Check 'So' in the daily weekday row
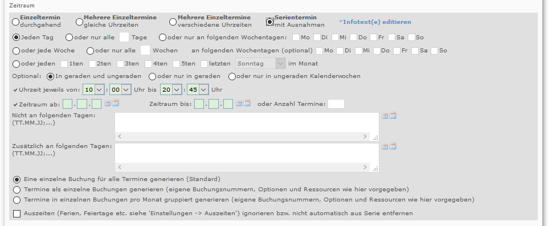Screen dimensions: 548x226 [x=412, y=38]
